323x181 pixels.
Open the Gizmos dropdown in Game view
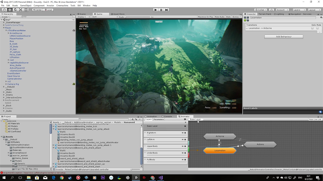click(236, 17)
